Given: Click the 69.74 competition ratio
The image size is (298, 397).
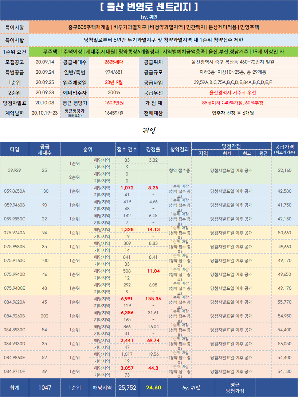Looking at the screenshot, I should [x=153, y=340].
